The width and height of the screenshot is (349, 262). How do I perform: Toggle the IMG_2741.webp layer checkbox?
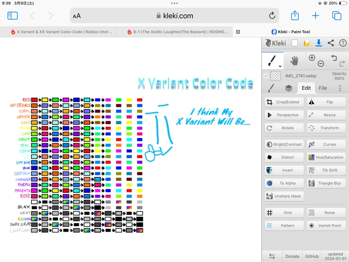tap(266, 76)
